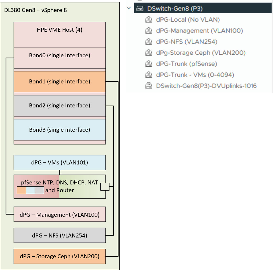Click the dPG-Local port group icon
The height and width of the screenshot is (270, 273).
pos(148,20)
